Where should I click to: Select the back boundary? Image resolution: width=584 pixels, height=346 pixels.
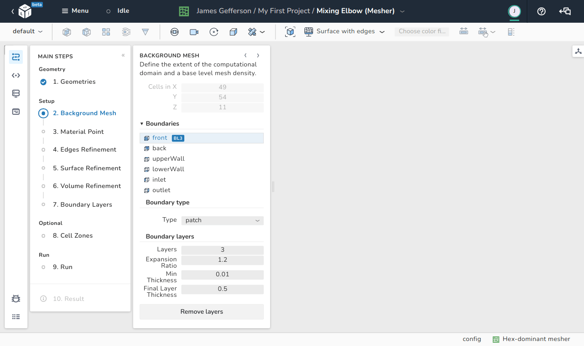(202, 148)
